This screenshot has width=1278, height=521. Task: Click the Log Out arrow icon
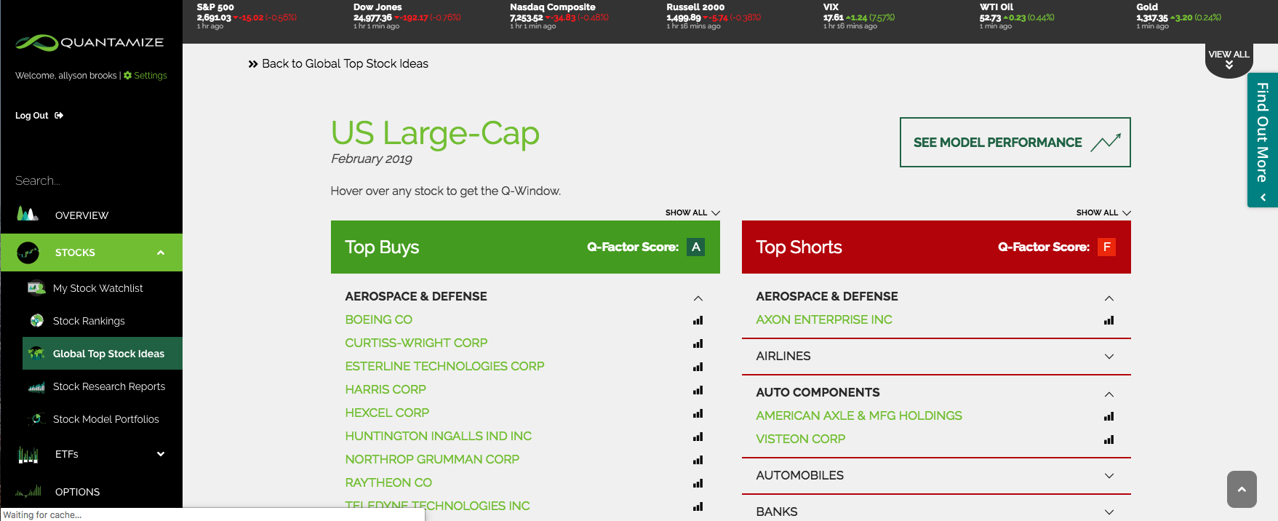(x=59, y=116)
